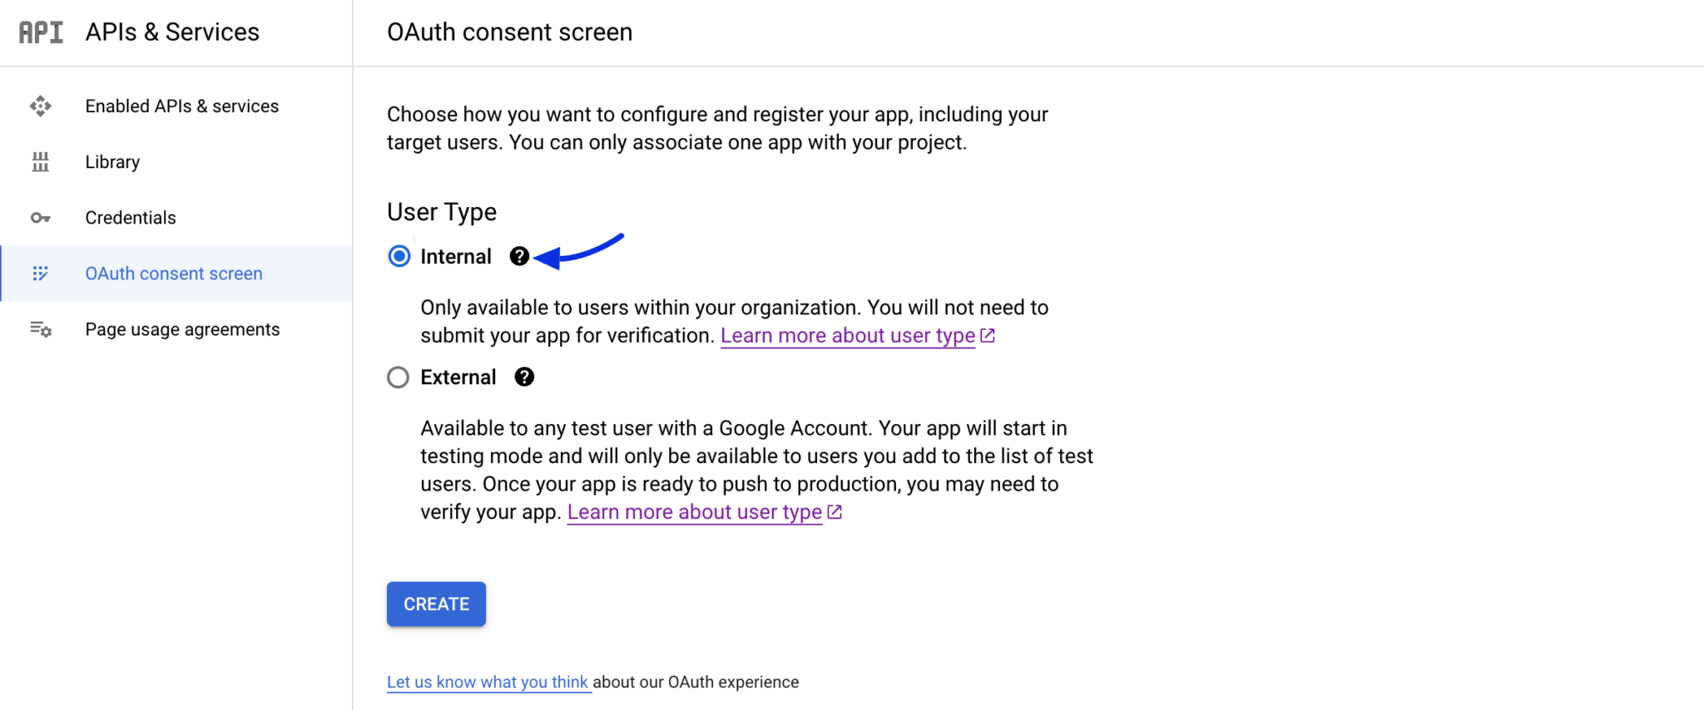1704x710 pixels.
Task: Click the Credentials key icon
Action: [40, 218]
